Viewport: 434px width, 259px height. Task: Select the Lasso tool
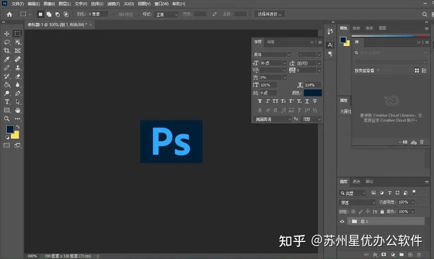[7, 42]
